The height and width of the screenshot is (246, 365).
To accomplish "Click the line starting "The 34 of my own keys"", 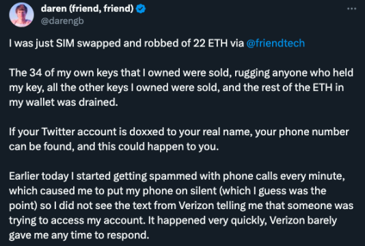I will pyautogui.click(x=181, y=73).
